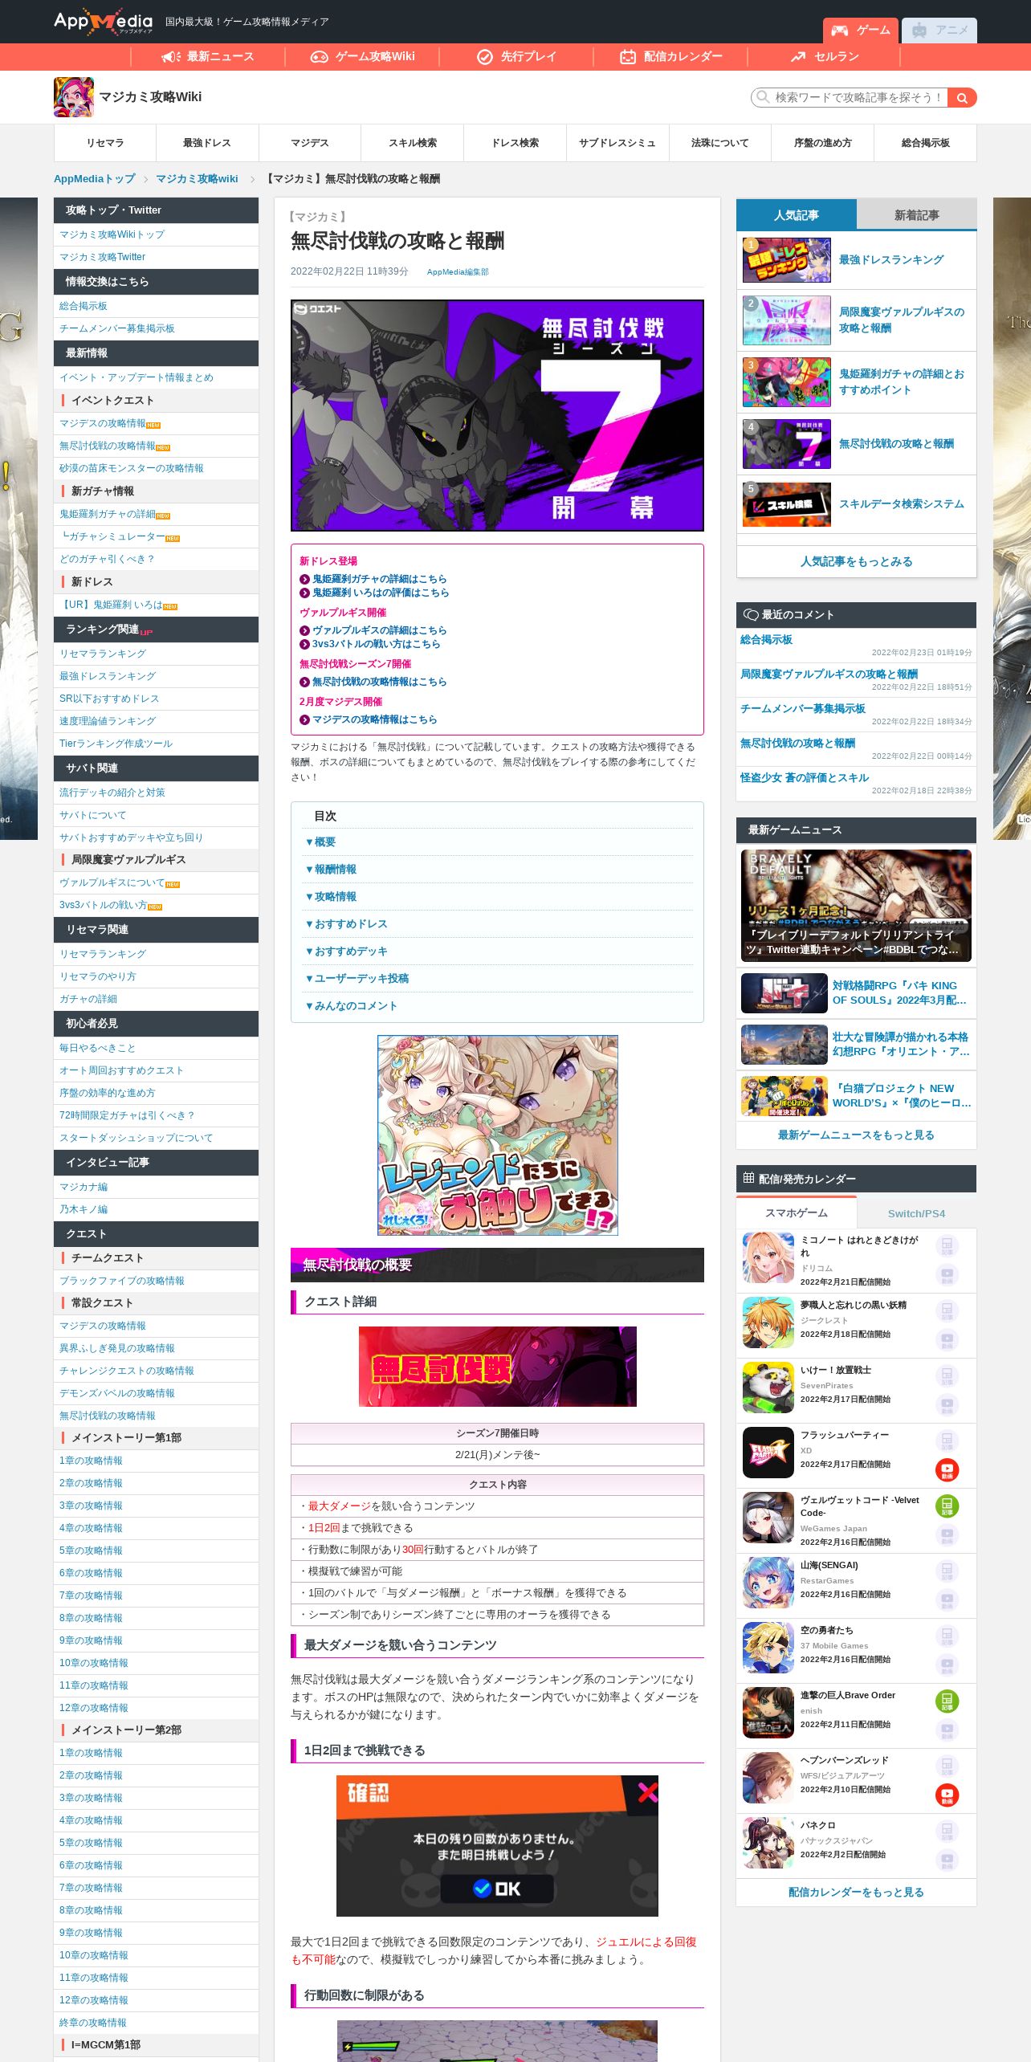Image resolution: width=1031 pixels, height=2062 pixels.
Task: Jump to ▼報酬情報 in the table of contents
Action: tap(331, 869)
